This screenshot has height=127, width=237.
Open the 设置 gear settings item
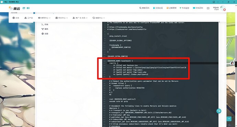[x=45, y=34]
